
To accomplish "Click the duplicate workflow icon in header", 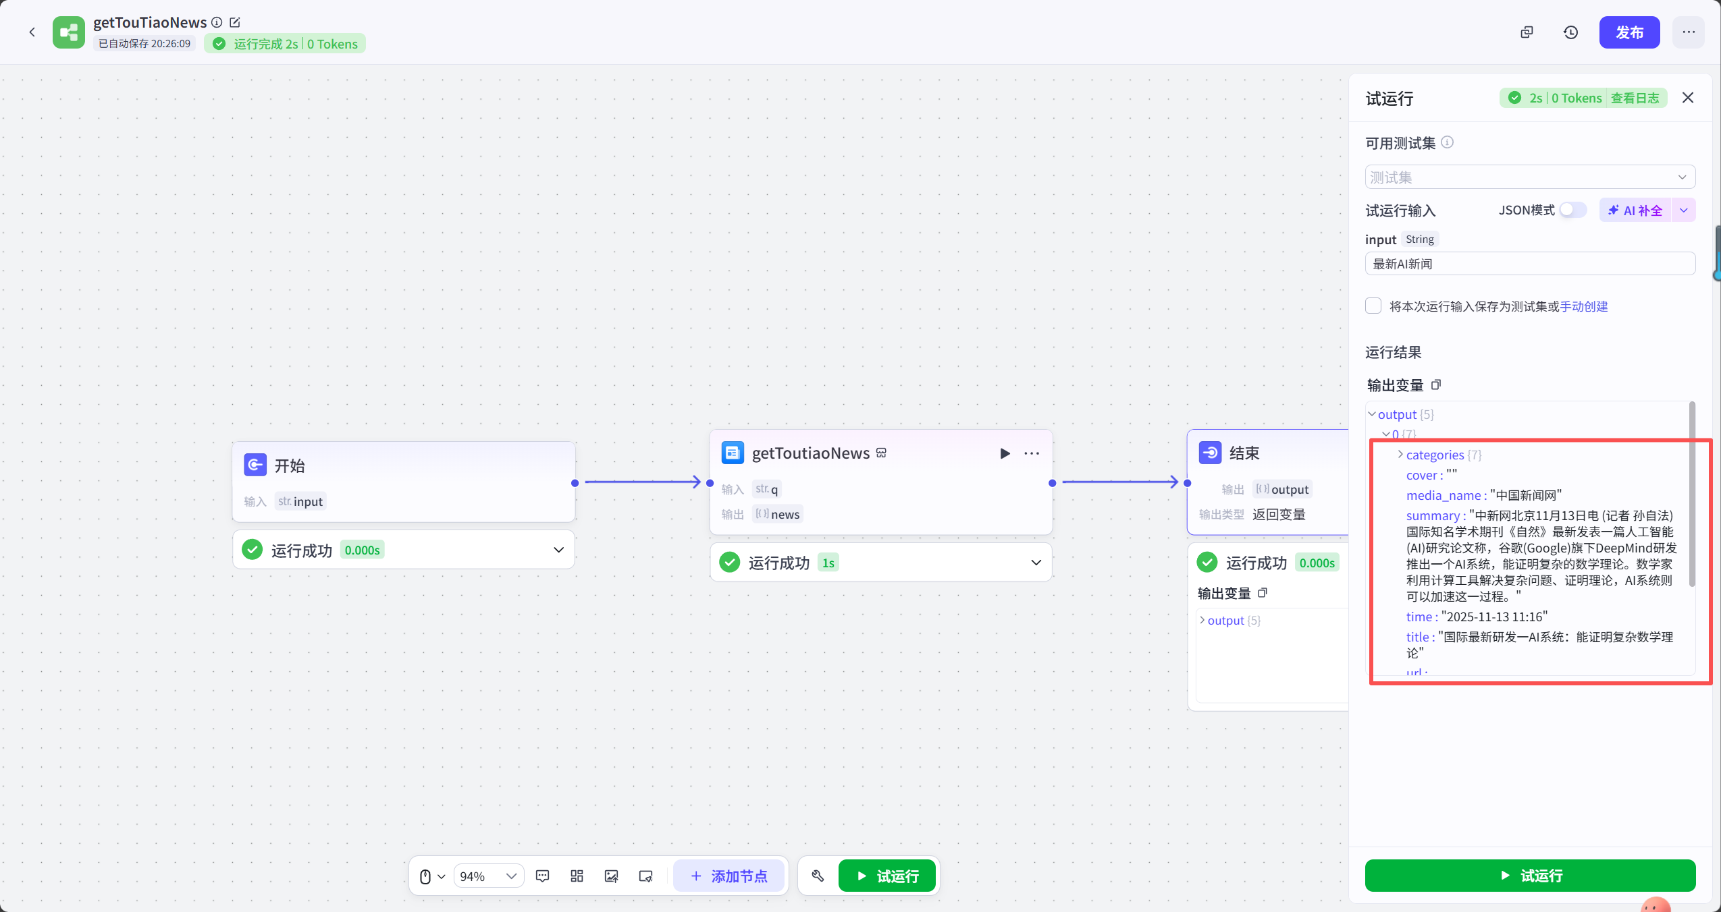I will (1527, 32).
